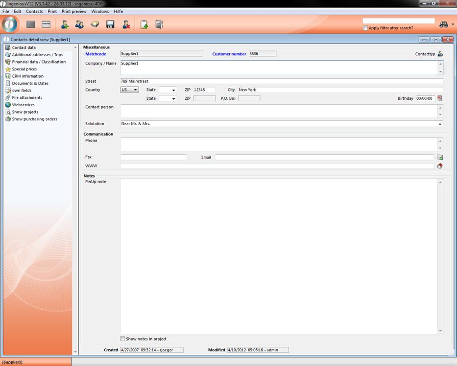Click the PinUp note scrollbar down arrow
The width and height of the screenshot is (457, 366).
[x=440, y=331]
